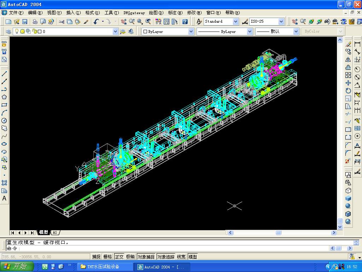The height and width of the screenshot is (272, 362).
Task: Jump to the last layout tab
Action: tap(32, 232)
